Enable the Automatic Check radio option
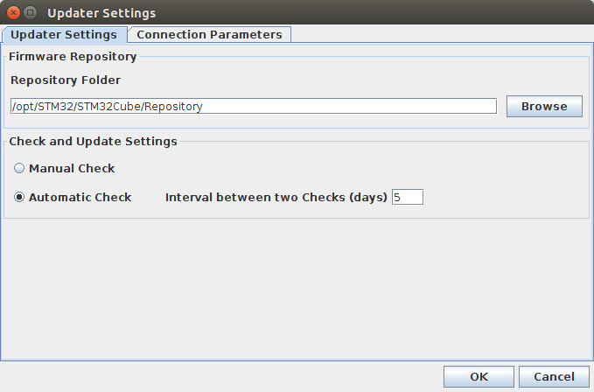The width and height of the screenshot is (594, 392). pyautogui.click(x=19, y=198)
